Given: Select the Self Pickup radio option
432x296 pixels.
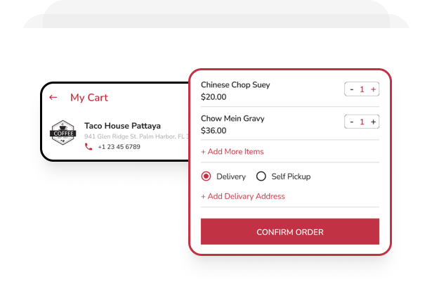Looking at the screenshot, I should 261,176.
